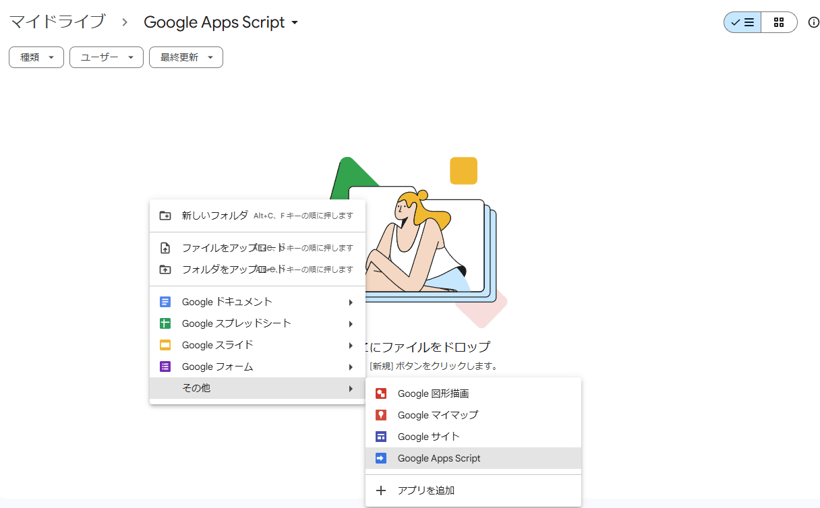820x508 pixels.
Task: Click the Google Apps Script icon
Action: (x=381, y=458)
